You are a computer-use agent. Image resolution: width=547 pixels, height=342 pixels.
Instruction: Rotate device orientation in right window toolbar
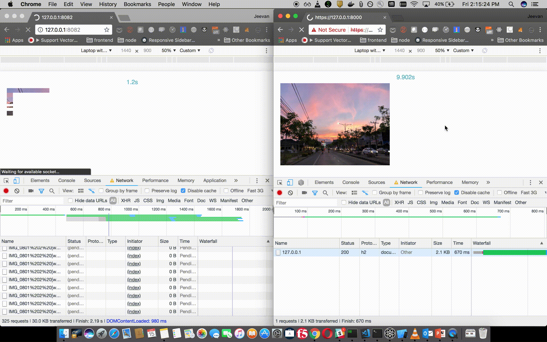coord(485,50)
